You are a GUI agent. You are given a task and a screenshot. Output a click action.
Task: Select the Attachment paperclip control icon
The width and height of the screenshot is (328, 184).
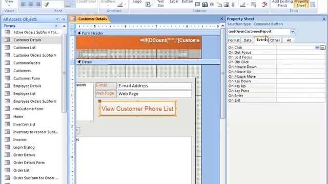pos(233,5)
